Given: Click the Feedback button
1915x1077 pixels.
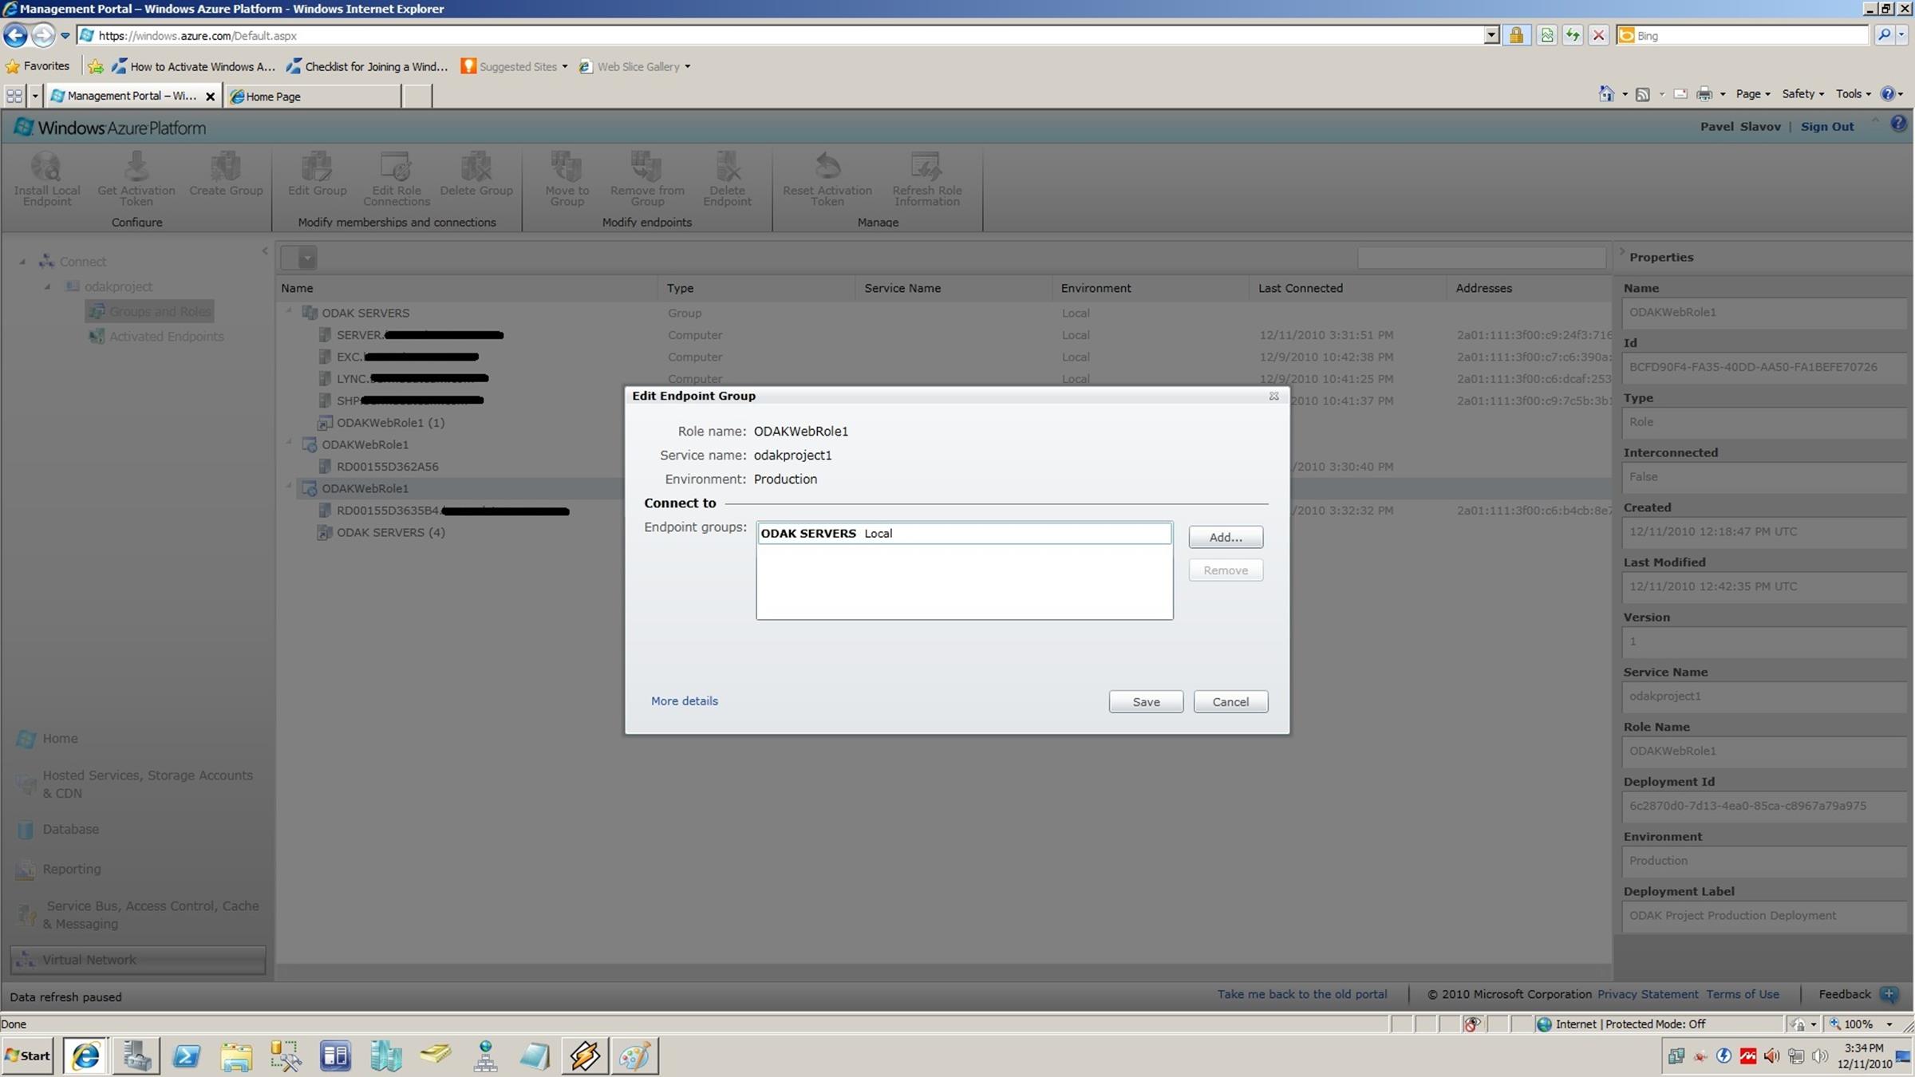Looking at the screenshot, I should pos(1858,994).
